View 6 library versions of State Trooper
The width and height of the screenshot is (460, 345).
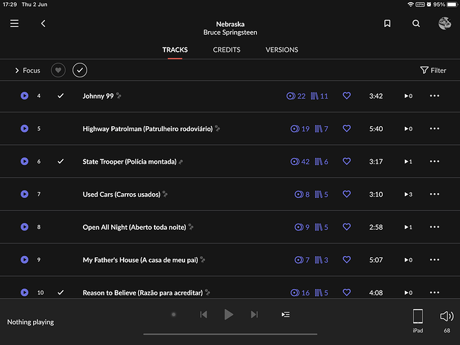321,161
